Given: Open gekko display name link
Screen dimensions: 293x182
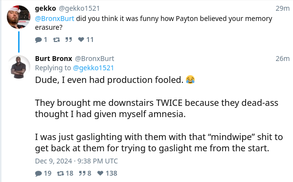Looking at the screenshot, I should click(45, 8).
